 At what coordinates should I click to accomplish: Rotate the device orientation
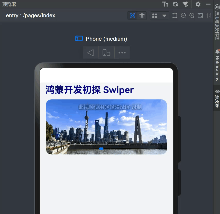pos(106,53)
